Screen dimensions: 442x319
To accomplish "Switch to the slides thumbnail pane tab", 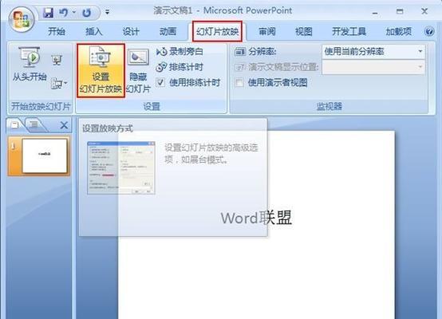I will pyautogui.click(x=15, y=125).
